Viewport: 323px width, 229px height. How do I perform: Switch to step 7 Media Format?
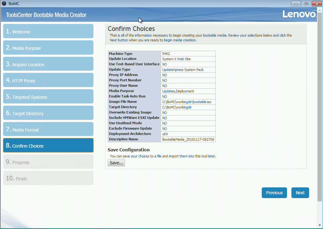(x=48, y=129)
